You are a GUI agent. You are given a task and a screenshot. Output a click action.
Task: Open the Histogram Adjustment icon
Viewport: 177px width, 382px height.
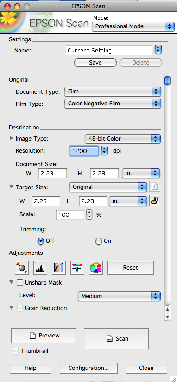pos(40,268)
